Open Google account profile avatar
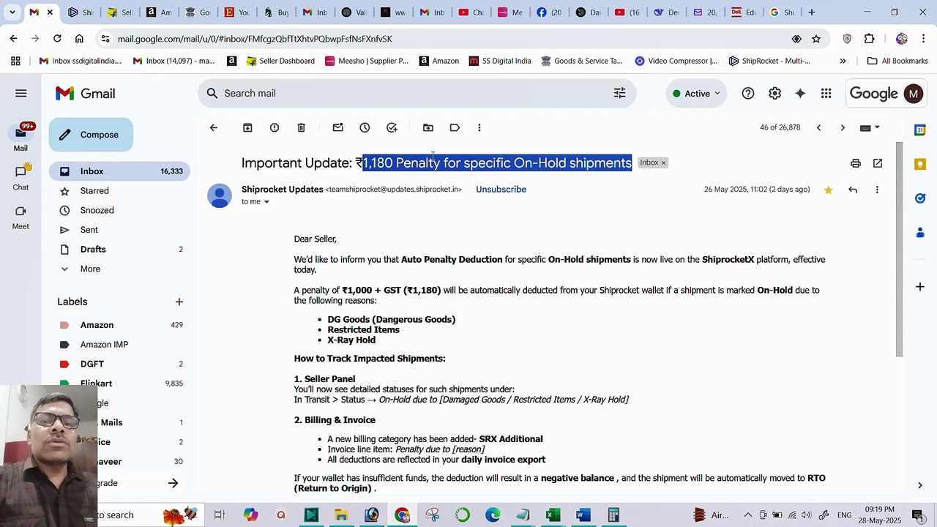Image resolution: width=937 pixels, height=527 pixels. pyautogui.click(x=913, y=93)
